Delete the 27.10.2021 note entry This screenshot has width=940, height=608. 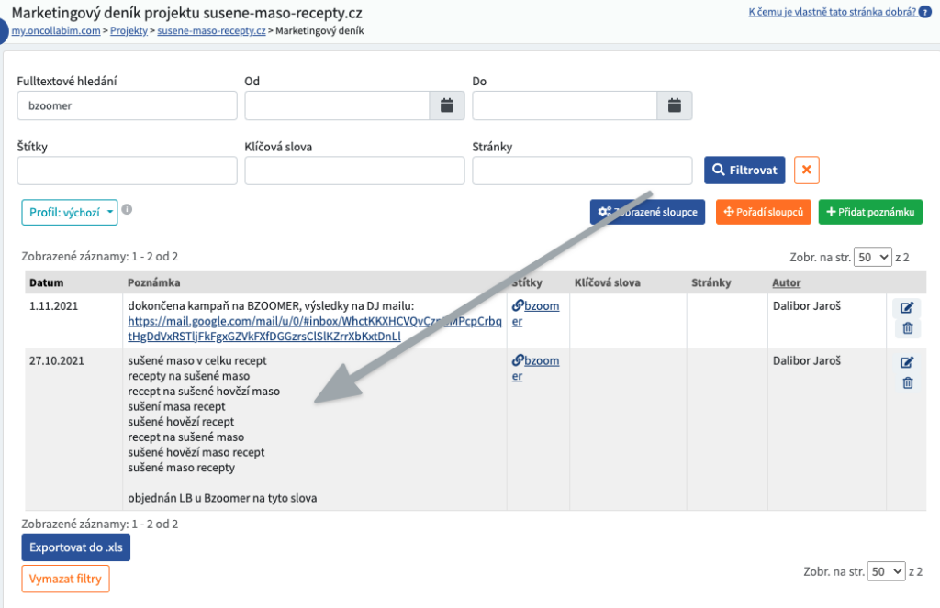click(908, 382)
